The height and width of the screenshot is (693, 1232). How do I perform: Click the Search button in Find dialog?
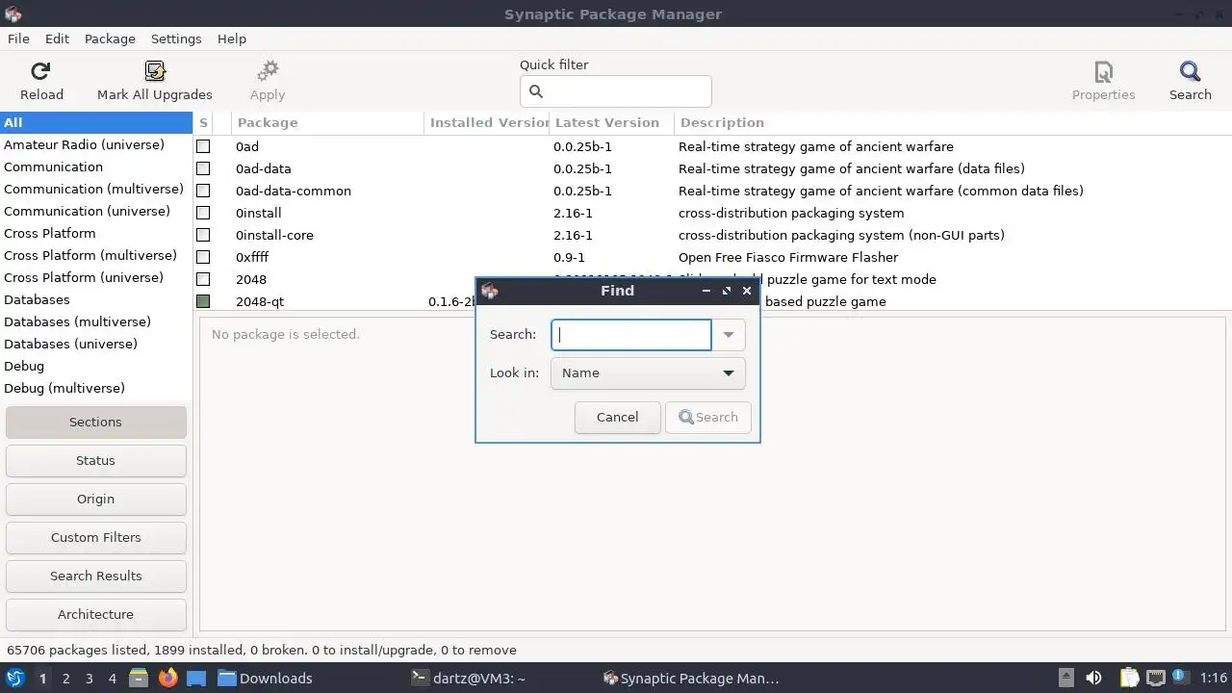[707, 417]
